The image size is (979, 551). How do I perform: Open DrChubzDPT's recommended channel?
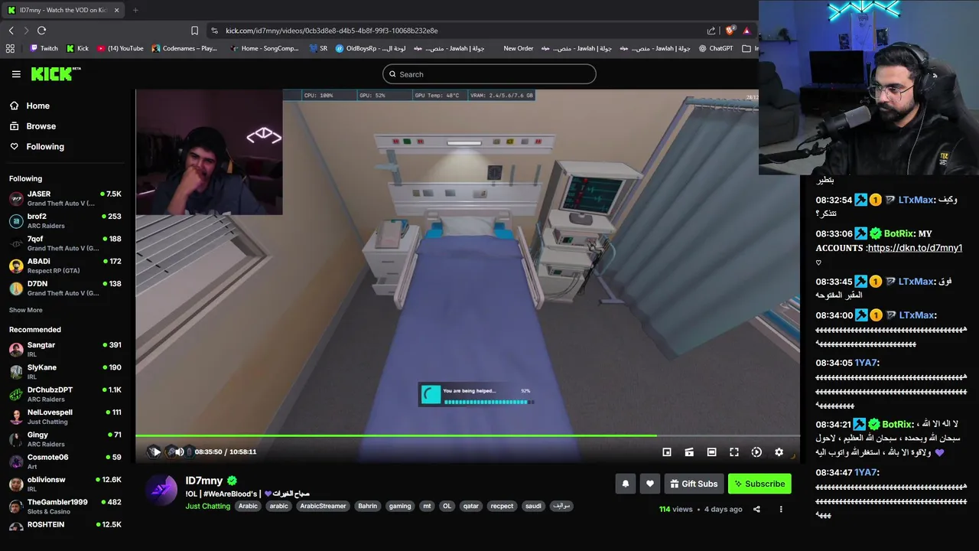[65, 394]
